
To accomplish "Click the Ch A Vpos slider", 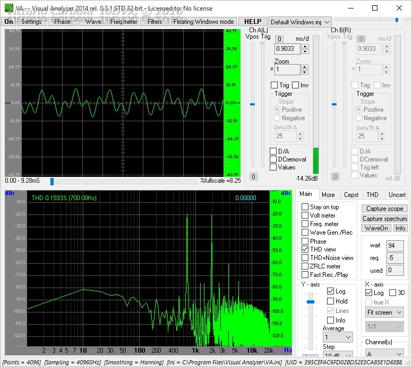I will click(253, 104).
